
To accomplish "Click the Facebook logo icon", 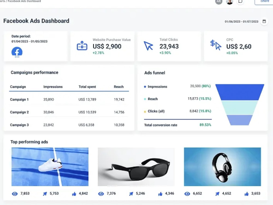I will point(17,52).
